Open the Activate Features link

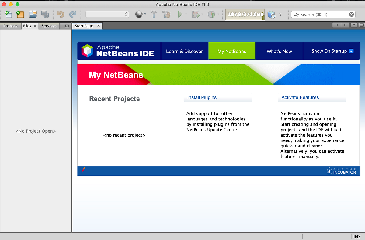point(300,97)
